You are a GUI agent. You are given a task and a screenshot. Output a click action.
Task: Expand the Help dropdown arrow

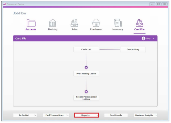[154, 38]
